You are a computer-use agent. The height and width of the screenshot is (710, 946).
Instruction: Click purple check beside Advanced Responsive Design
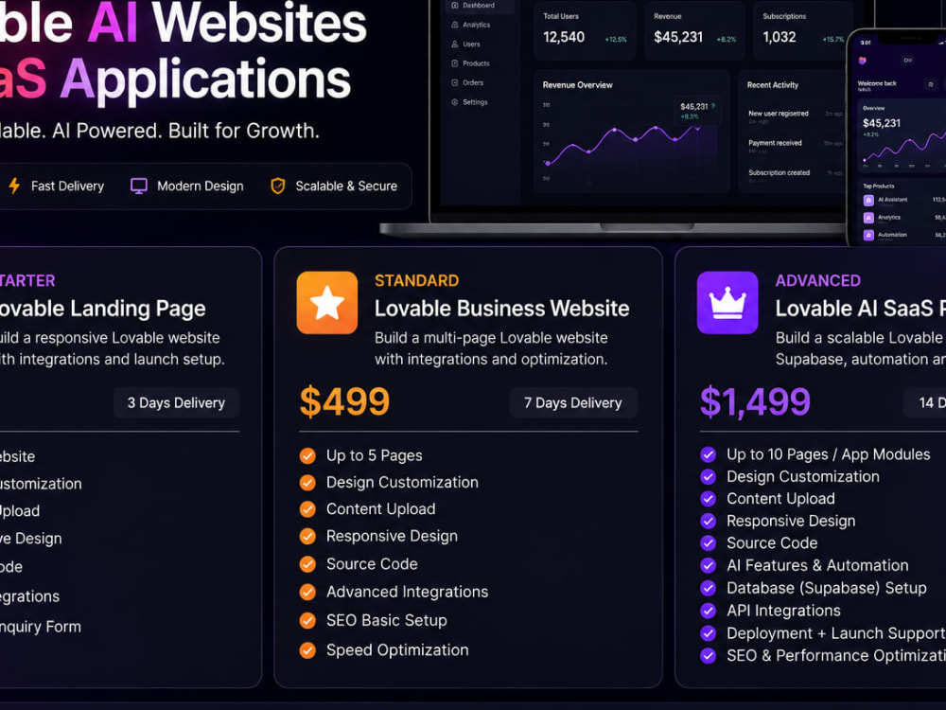coord(709,521)
